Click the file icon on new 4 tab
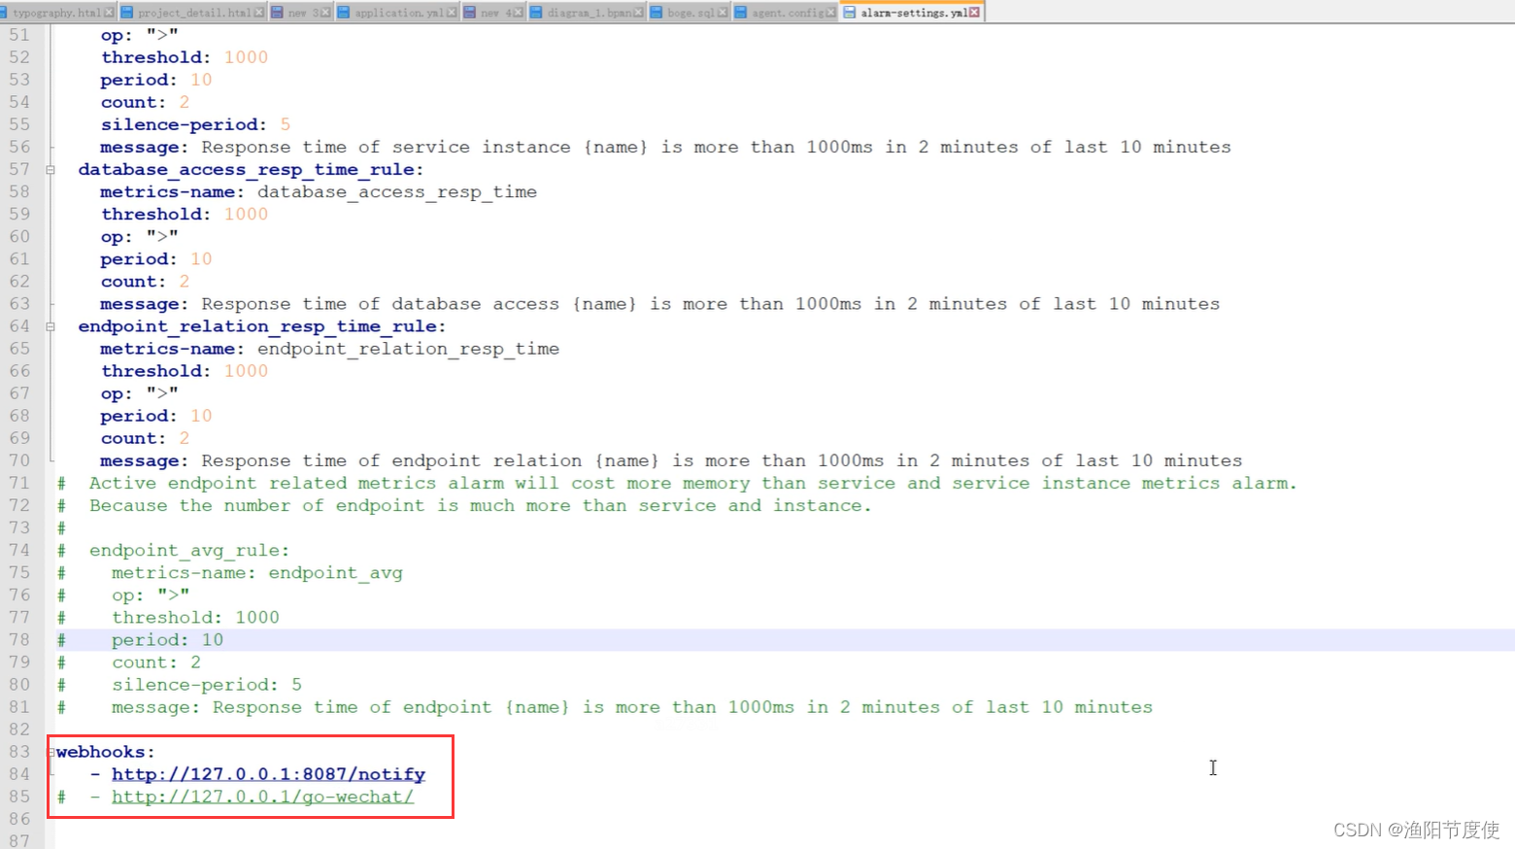This screenshot has height=849, width=1515. (x=469, y=13)
